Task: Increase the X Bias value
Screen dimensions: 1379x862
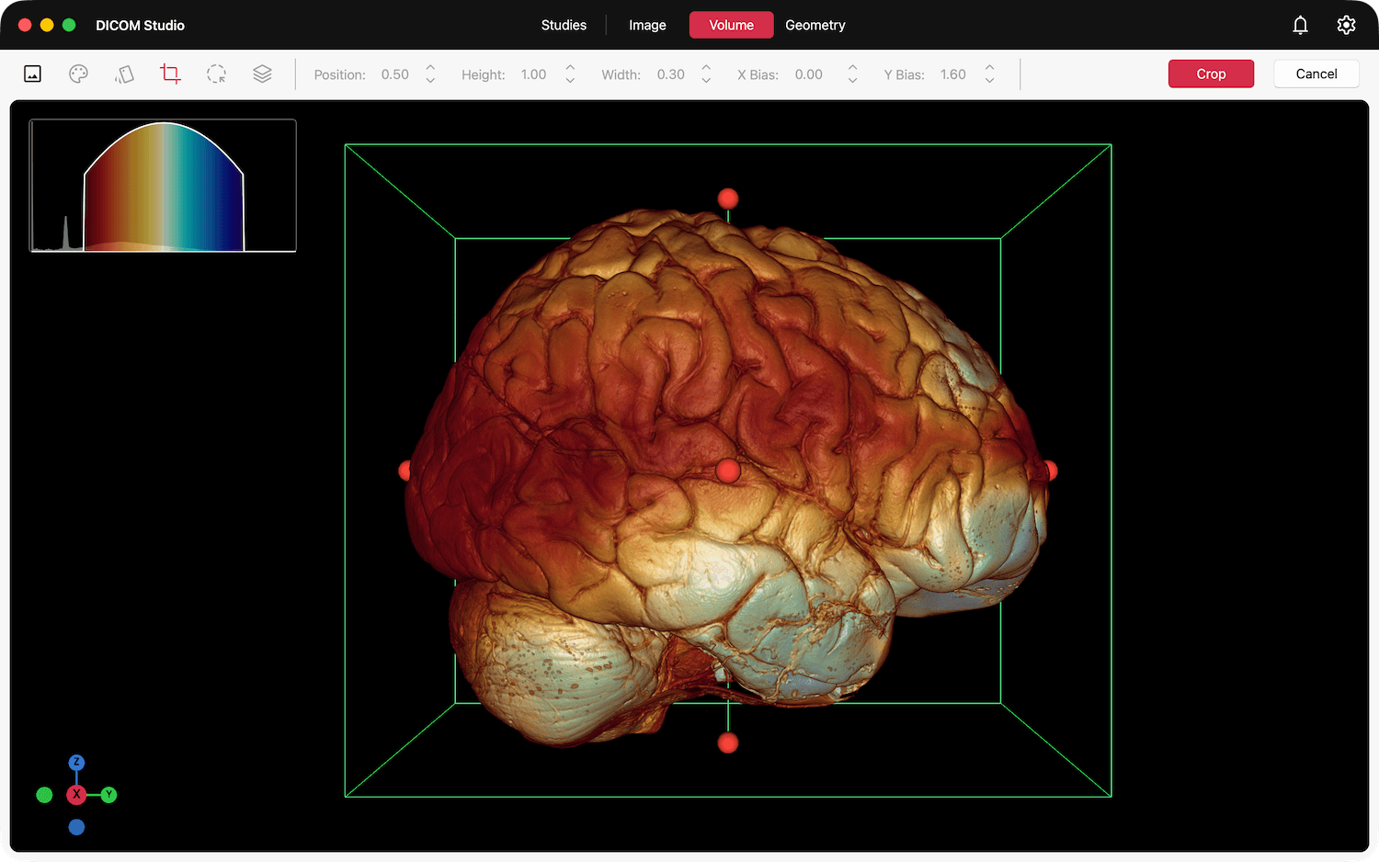Action: [852, 67]
